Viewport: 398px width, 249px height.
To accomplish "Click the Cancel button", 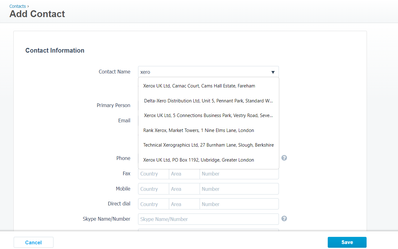I will (x=34, y=242).
